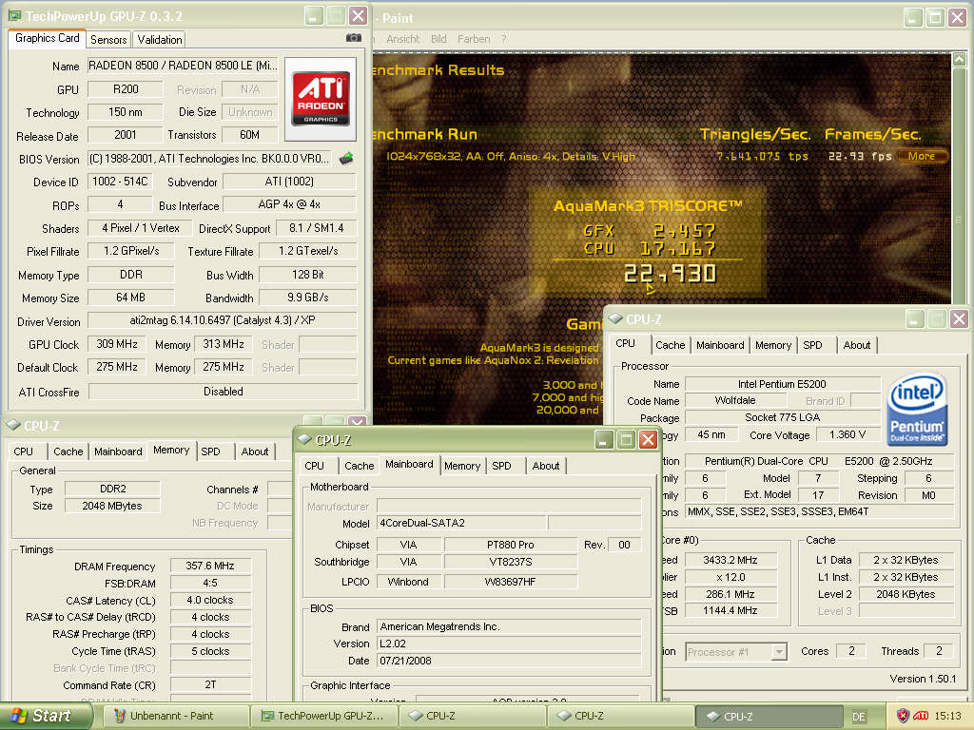Open the Farben menu in Paint
This screenshot has width=974, height=730.
coord(474,38)
